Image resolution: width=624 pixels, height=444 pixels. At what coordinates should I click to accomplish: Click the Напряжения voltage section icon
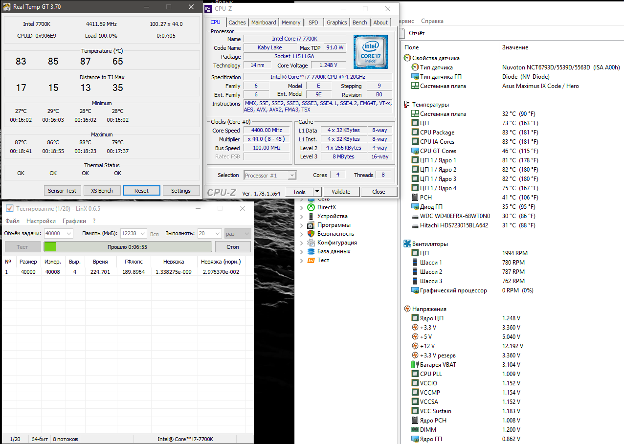tap(407, 309)
